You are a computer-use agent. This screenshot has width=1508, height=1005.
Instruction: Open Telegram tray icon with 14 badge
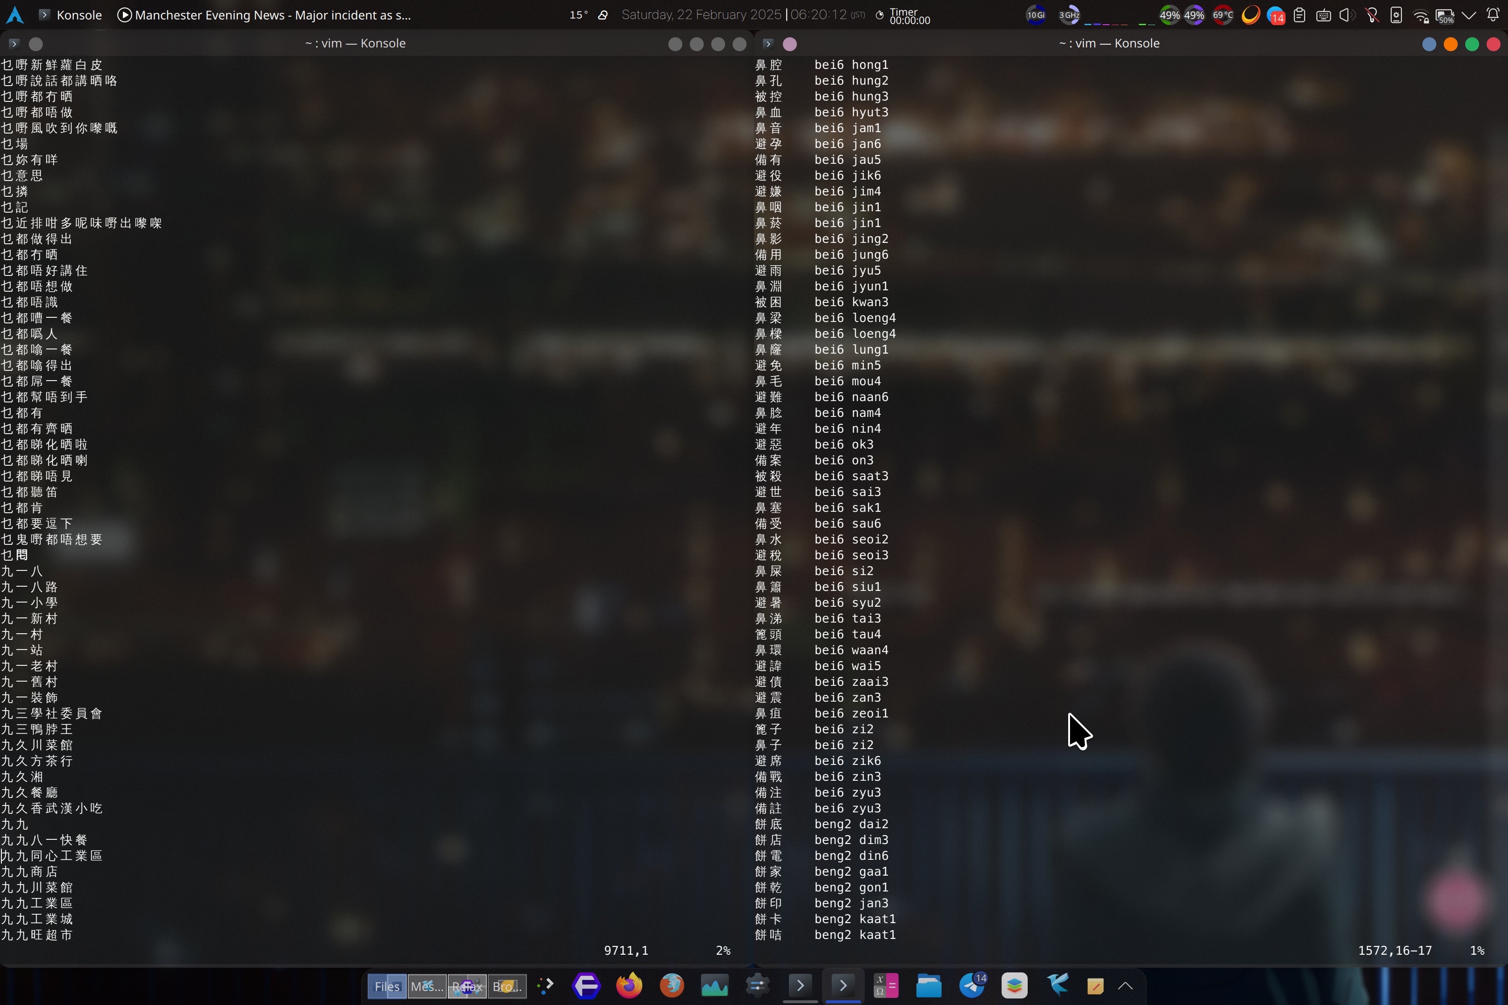point(1276,15)
